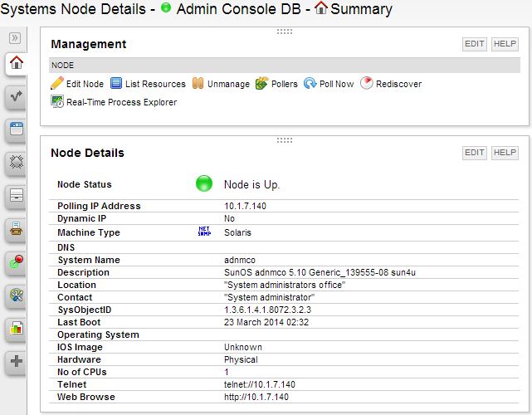Open the Summary home tab in sidebar
532x415 pixels.
pyautogui.click(x=16, y=63)
